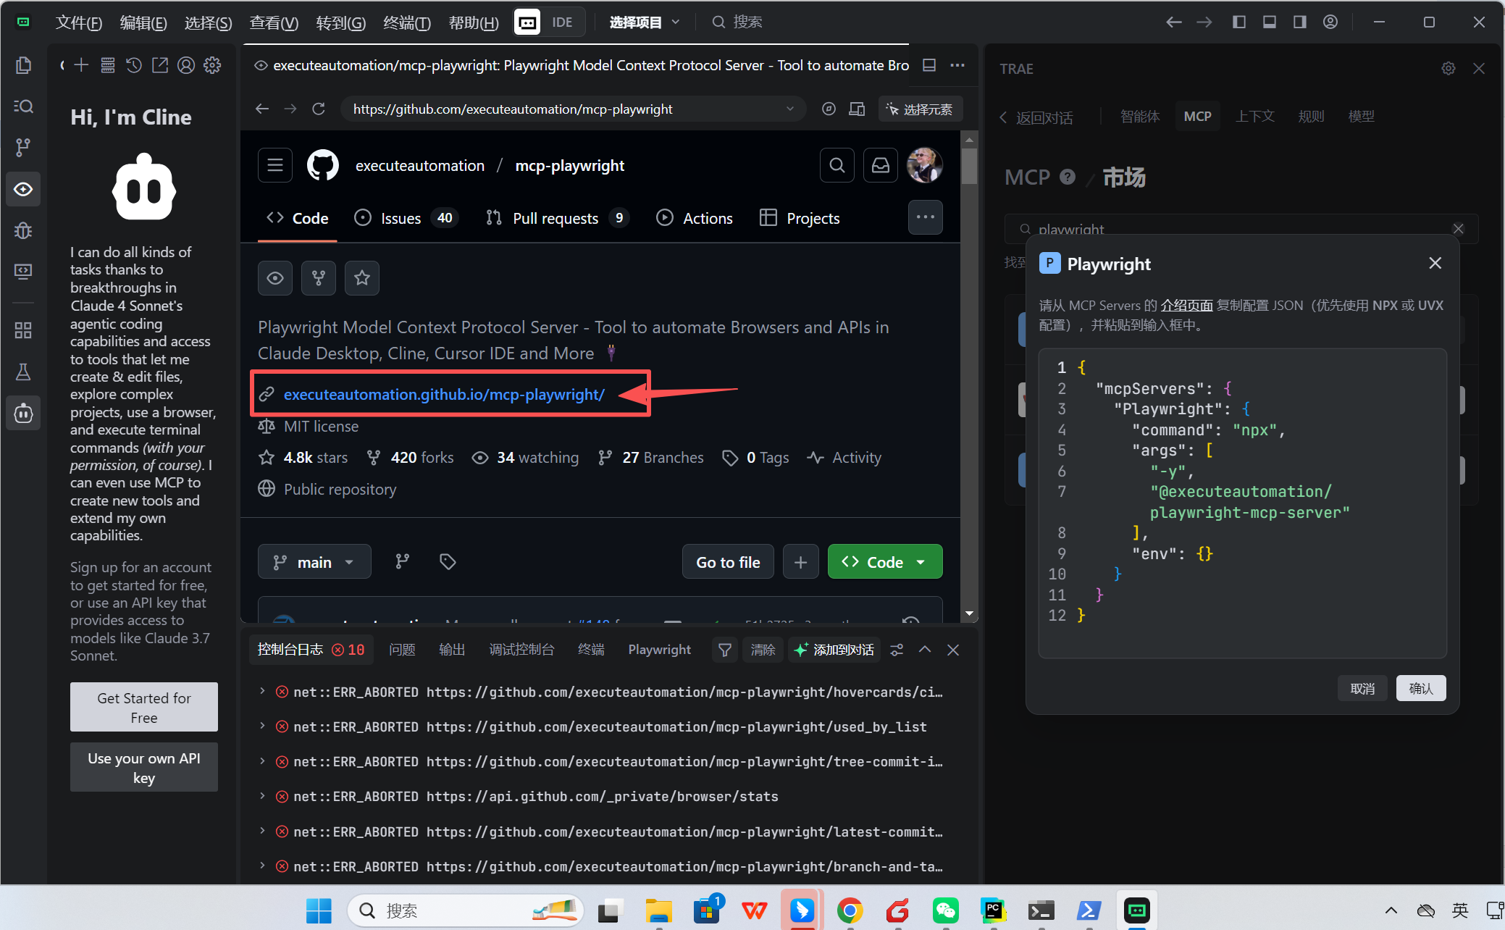Click executeautomation.github.io/mcp-playwright link
1505x930 pixels.
(444, 395)
